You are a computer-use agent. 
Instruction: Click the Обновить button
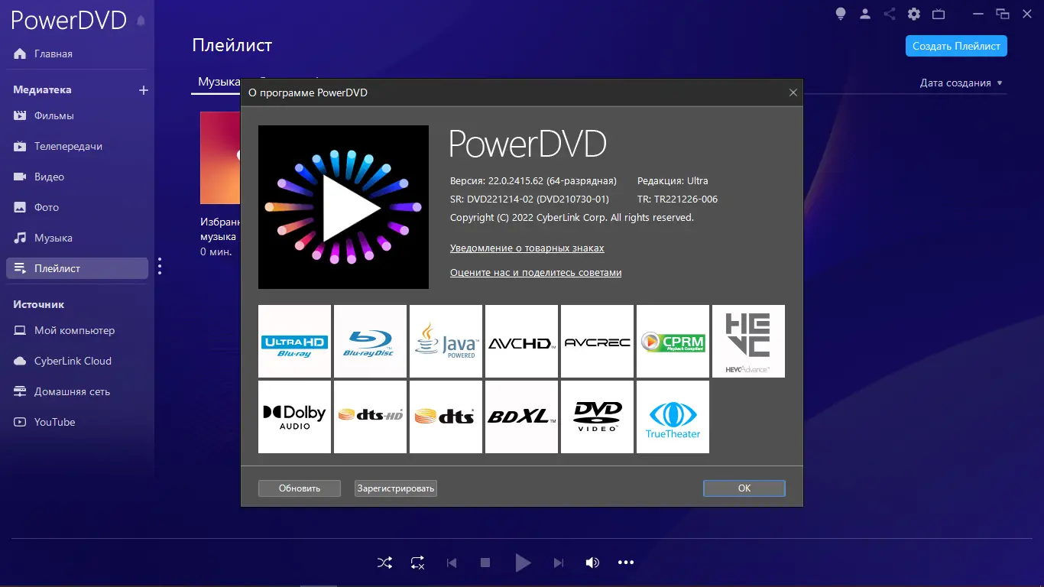tap(300, 488)
